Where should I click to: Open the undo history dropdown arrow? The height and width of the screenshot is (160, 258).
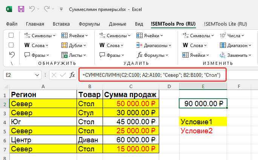click(38, 9)
